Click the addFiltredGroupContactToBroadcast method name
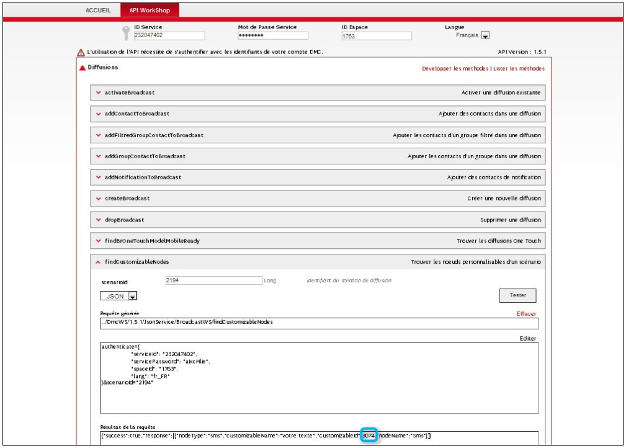This screenshot has width=626, height=448. pyautogui.click(x=154, y=135)
